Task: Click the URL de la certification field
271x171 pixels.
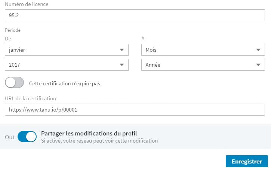Action: point(135,110)
